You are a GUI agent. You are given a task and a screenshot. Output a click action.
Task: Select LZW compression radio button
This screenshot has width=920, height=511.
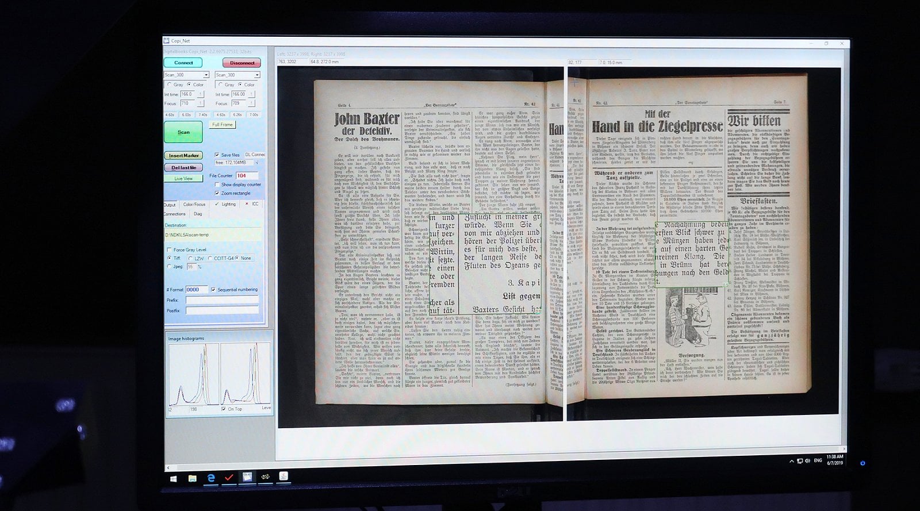pyautogui.click(x=190, y=258)
